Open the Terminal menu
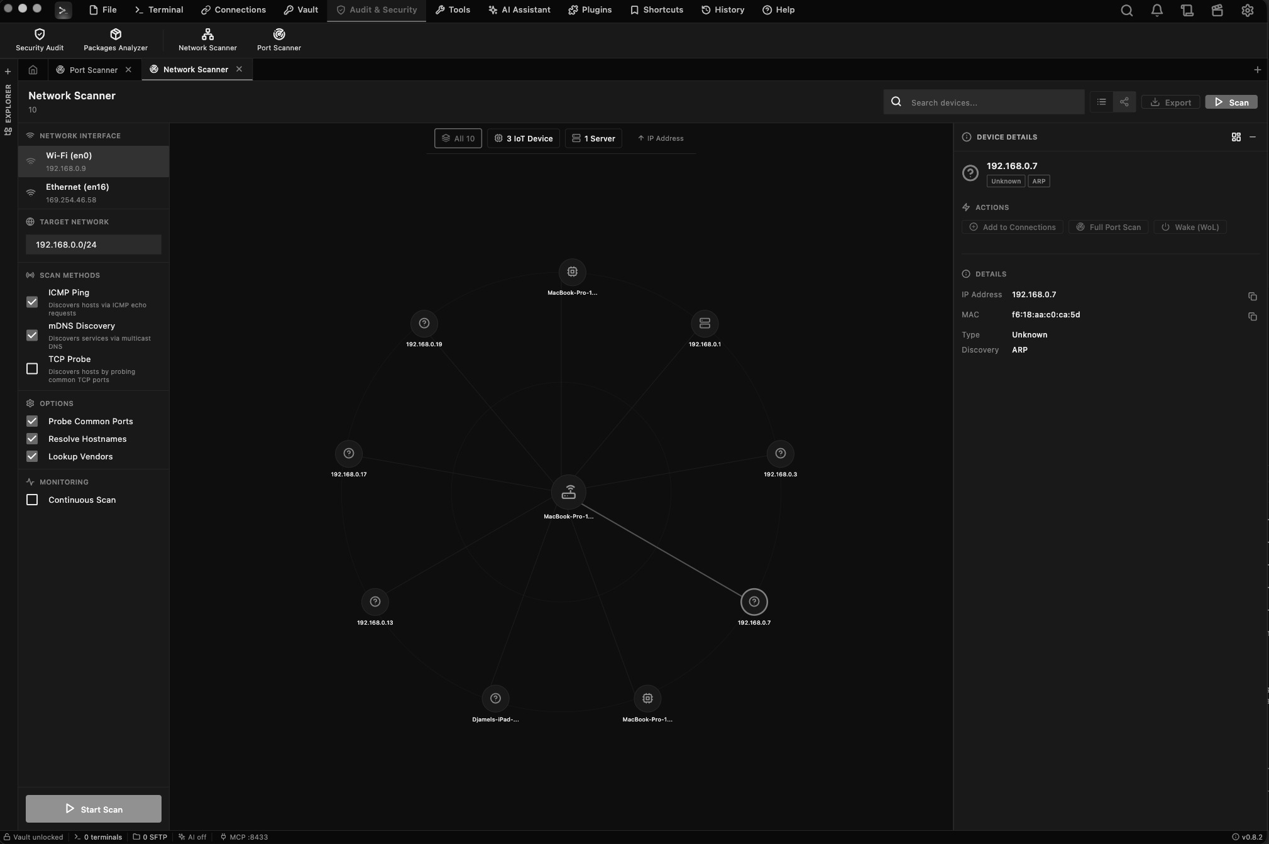This screenshot has width=1269, height=844. pos(159,10)
